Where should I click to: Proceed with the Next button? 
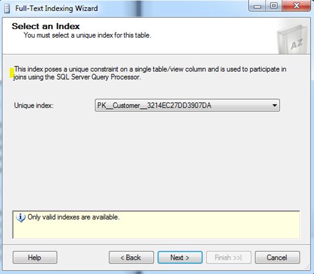(x=180, y=258)
